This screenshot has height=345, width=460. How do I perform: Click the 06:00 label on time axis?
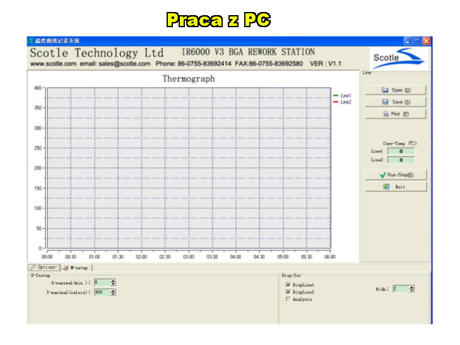(x=330, y=257)
